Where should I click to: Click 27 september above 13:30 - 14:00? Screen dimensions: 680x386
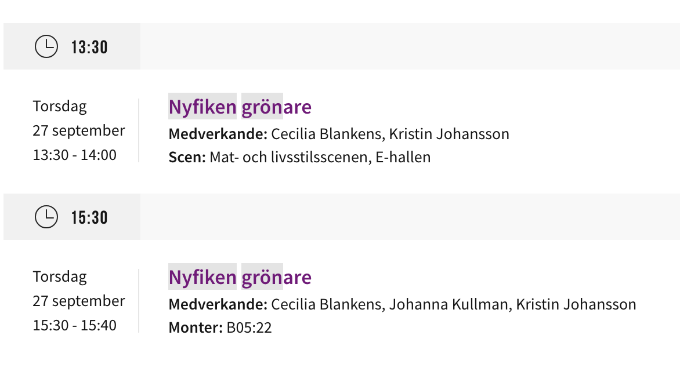78,130
